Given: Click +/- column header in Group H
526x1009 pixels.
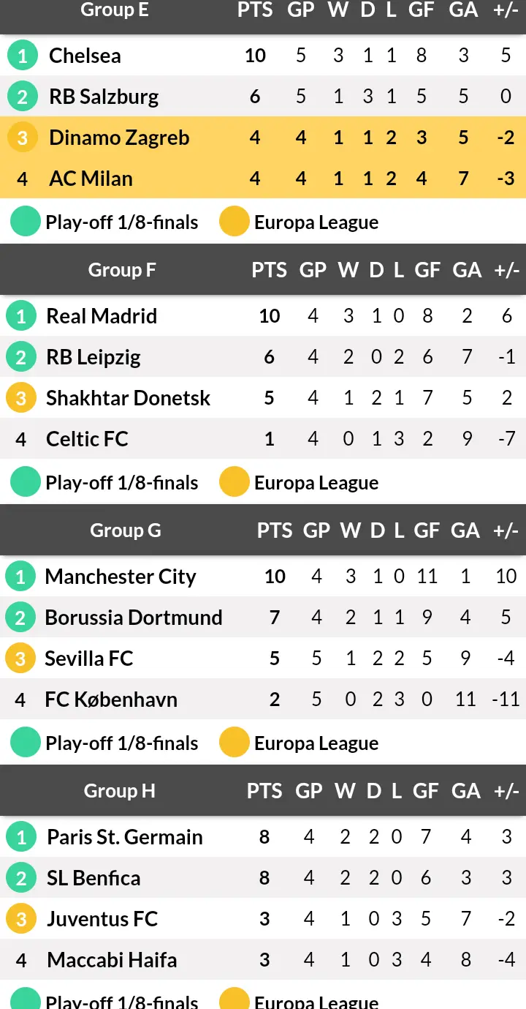Looking at the screenshot, I should (x=506, y=791).
